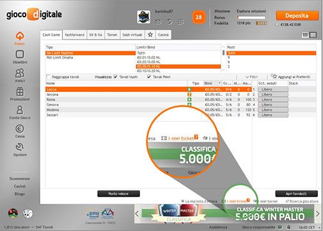Switch to grid view layout icon
This screenshot has height=231, width=323.
[305, 35]
